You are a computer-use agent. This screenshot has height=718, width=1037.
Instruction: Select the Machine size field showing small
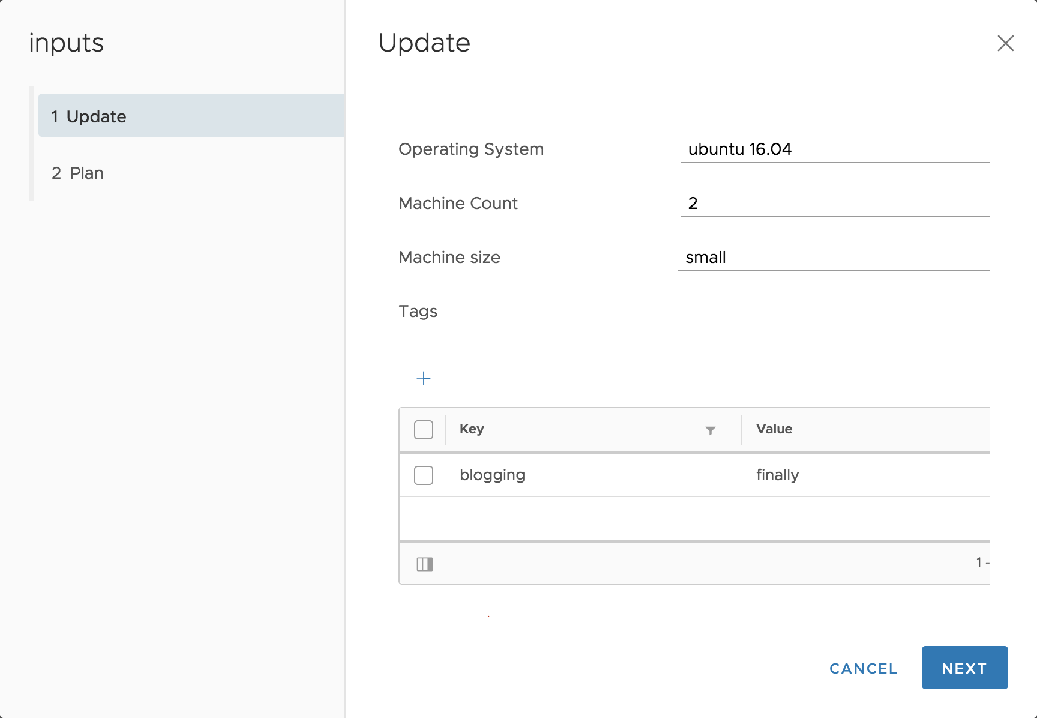834,257
